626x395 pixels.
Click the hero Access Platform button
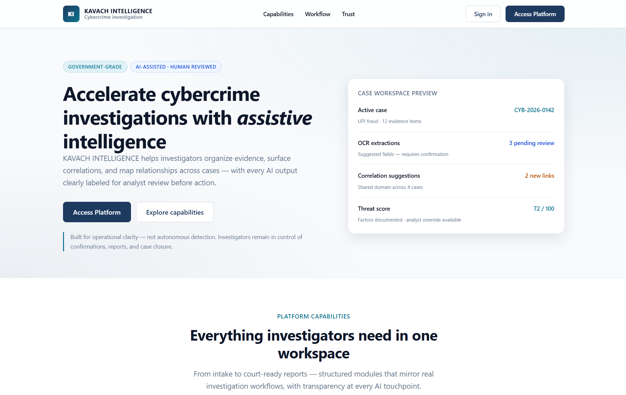click(x=97, y=212)
